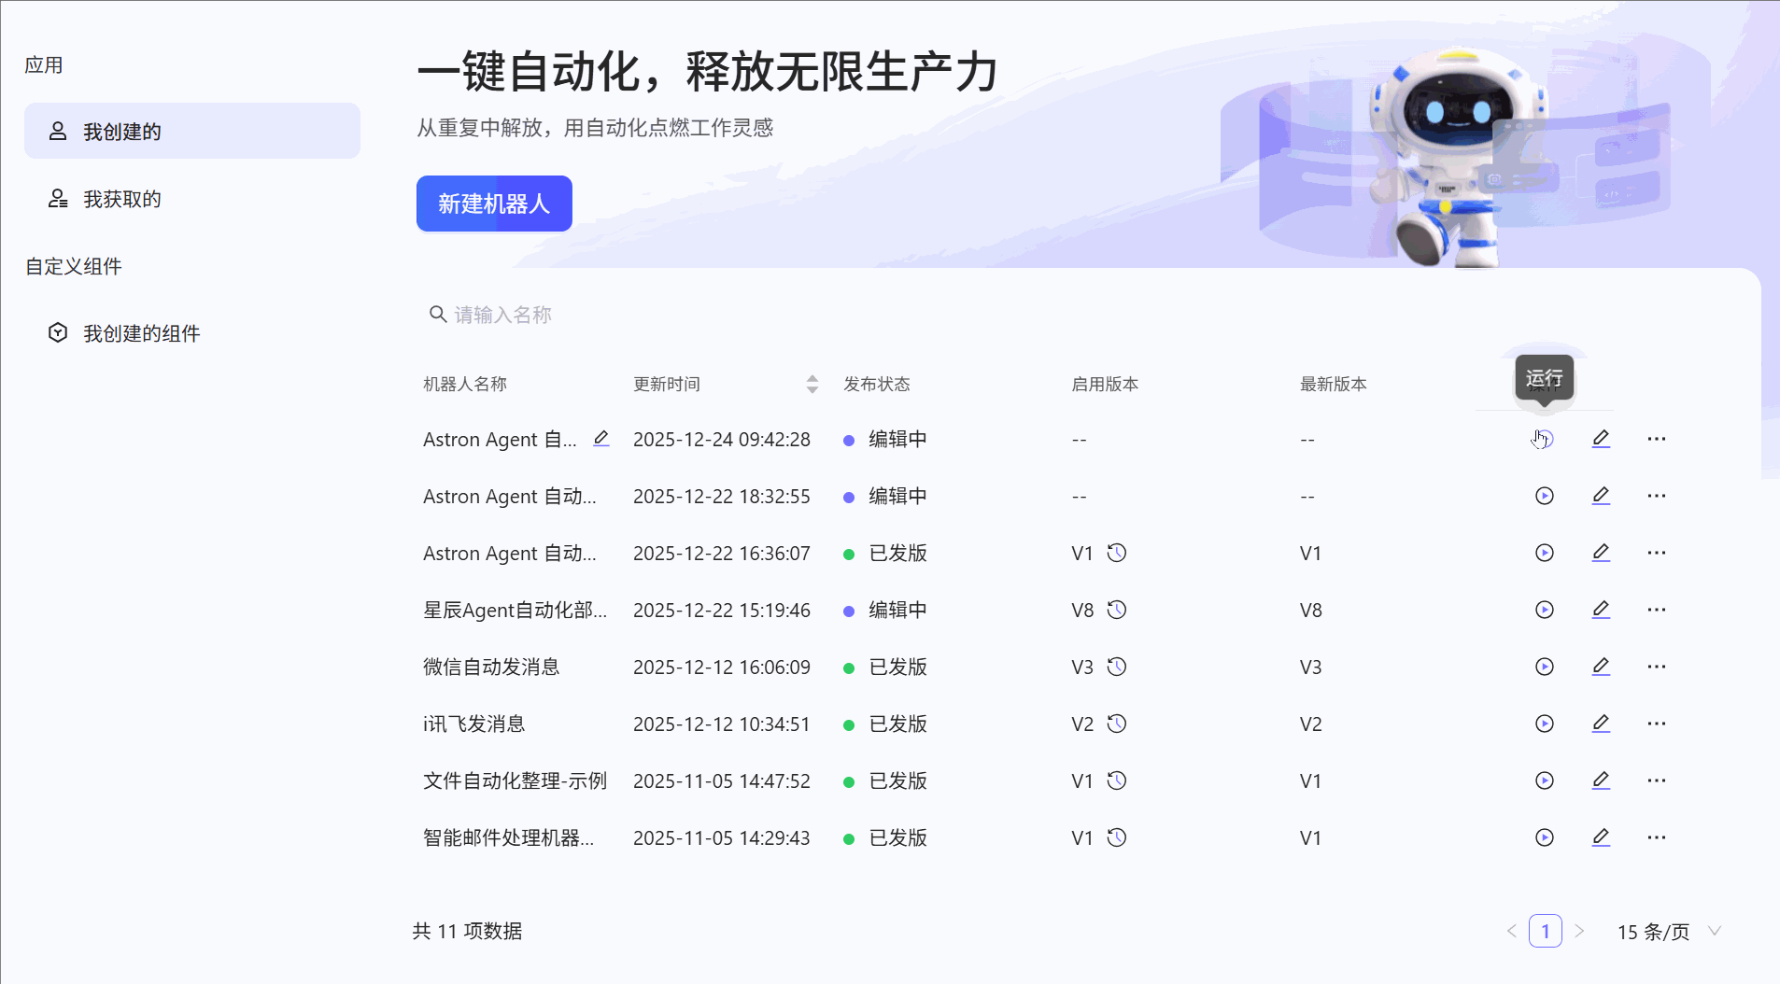Edit the 文件自动化整理-示例 robot
Viewport: 1780px width, 984px height.
(x=1601, y=780)
